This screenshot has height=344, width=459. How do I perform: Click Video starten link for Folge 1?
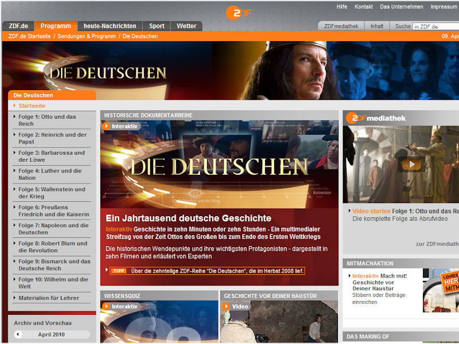[371, 211]
